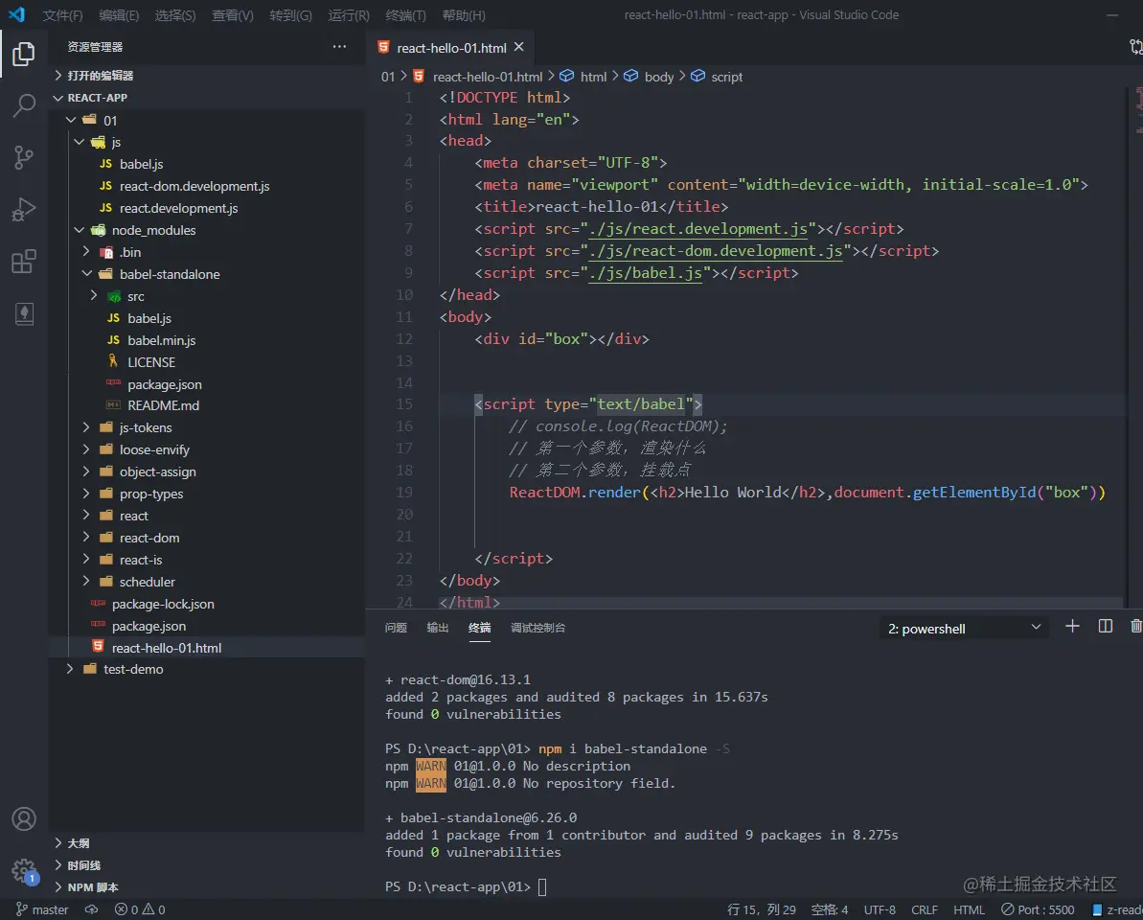Expand the test-demo folder
1143x920 pixels.
[x=70, y=669]
